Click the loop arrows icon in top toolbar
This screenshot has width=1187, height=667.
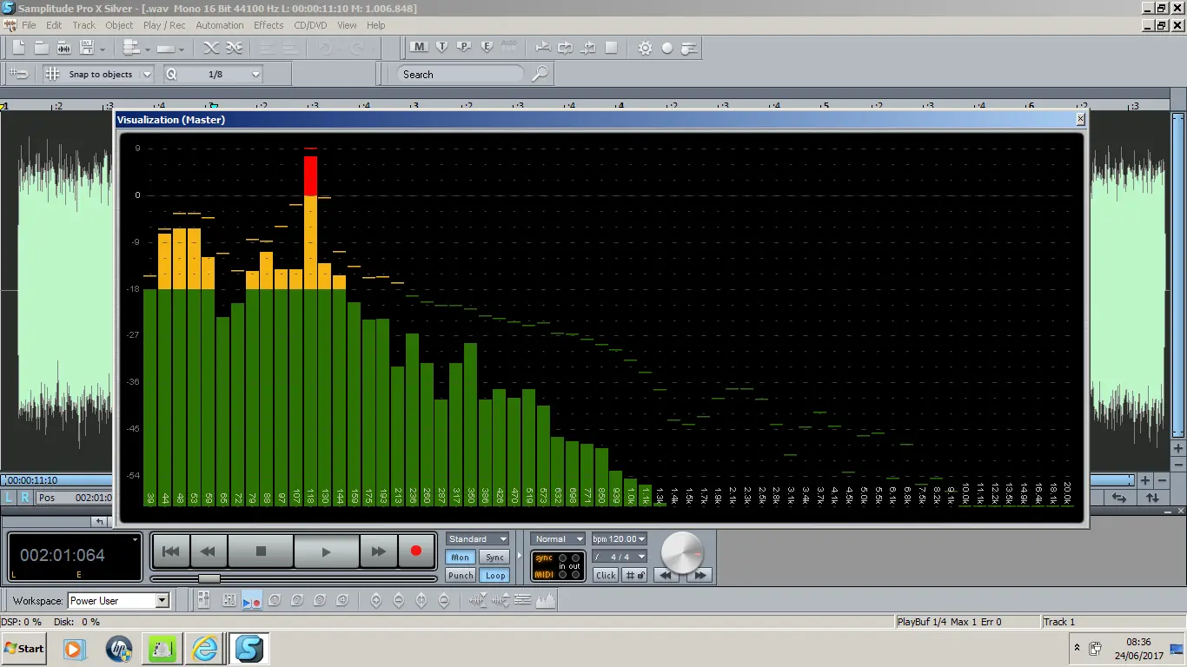(x=566, y=48)
